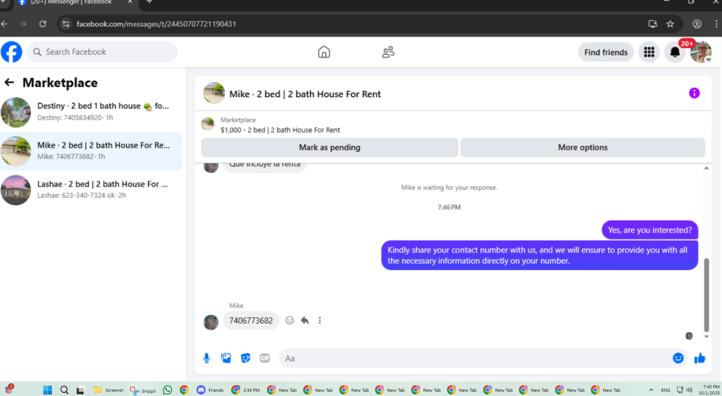Open Chrome profile icon in toolbar
This screenshot has height=396, width=722.
click(x=697, y=24)
